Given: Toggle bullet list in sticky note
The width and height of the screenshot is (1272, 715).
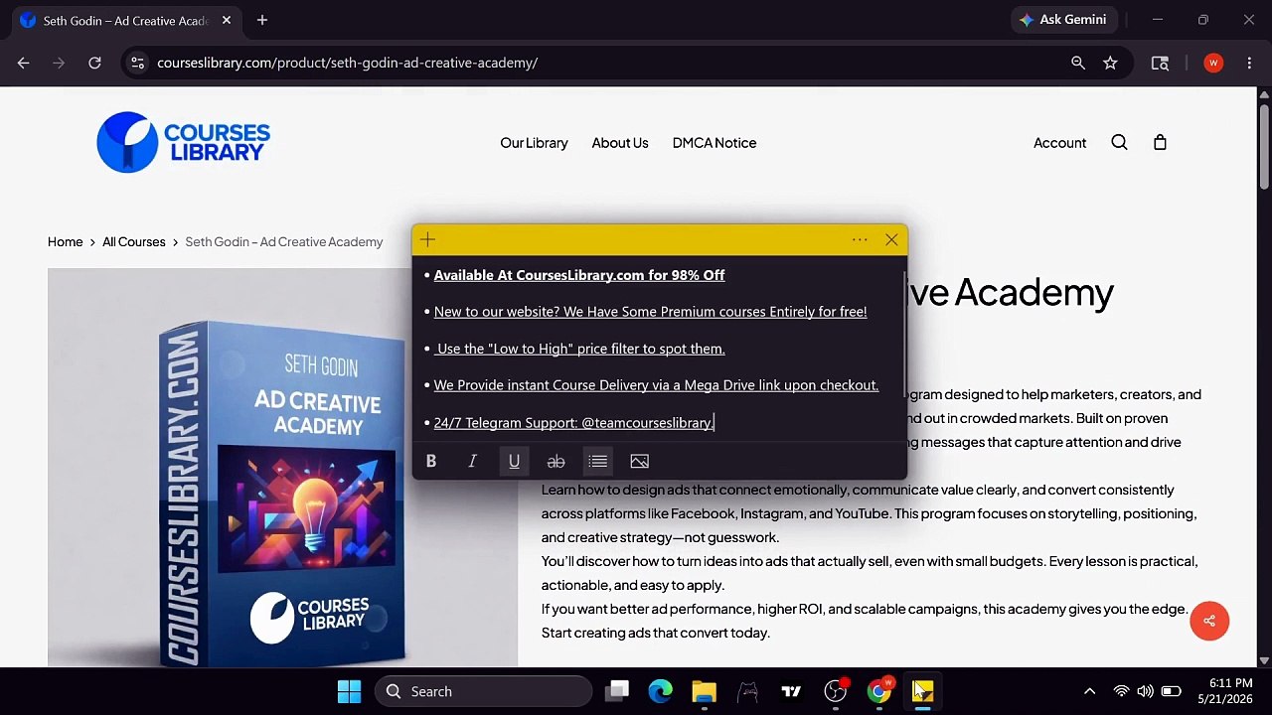Looking at the screenshot, I should (597, 461).
